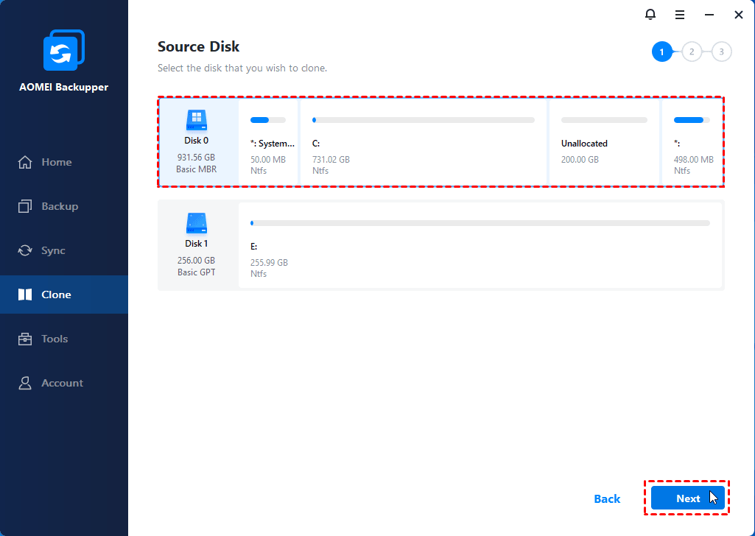Click step 2 indicator circle
This screenshot has height=536, width=755.
[692, 52]
